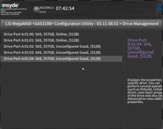Click the time display 07:42:54
163x129 pixels.
point(65,8)
